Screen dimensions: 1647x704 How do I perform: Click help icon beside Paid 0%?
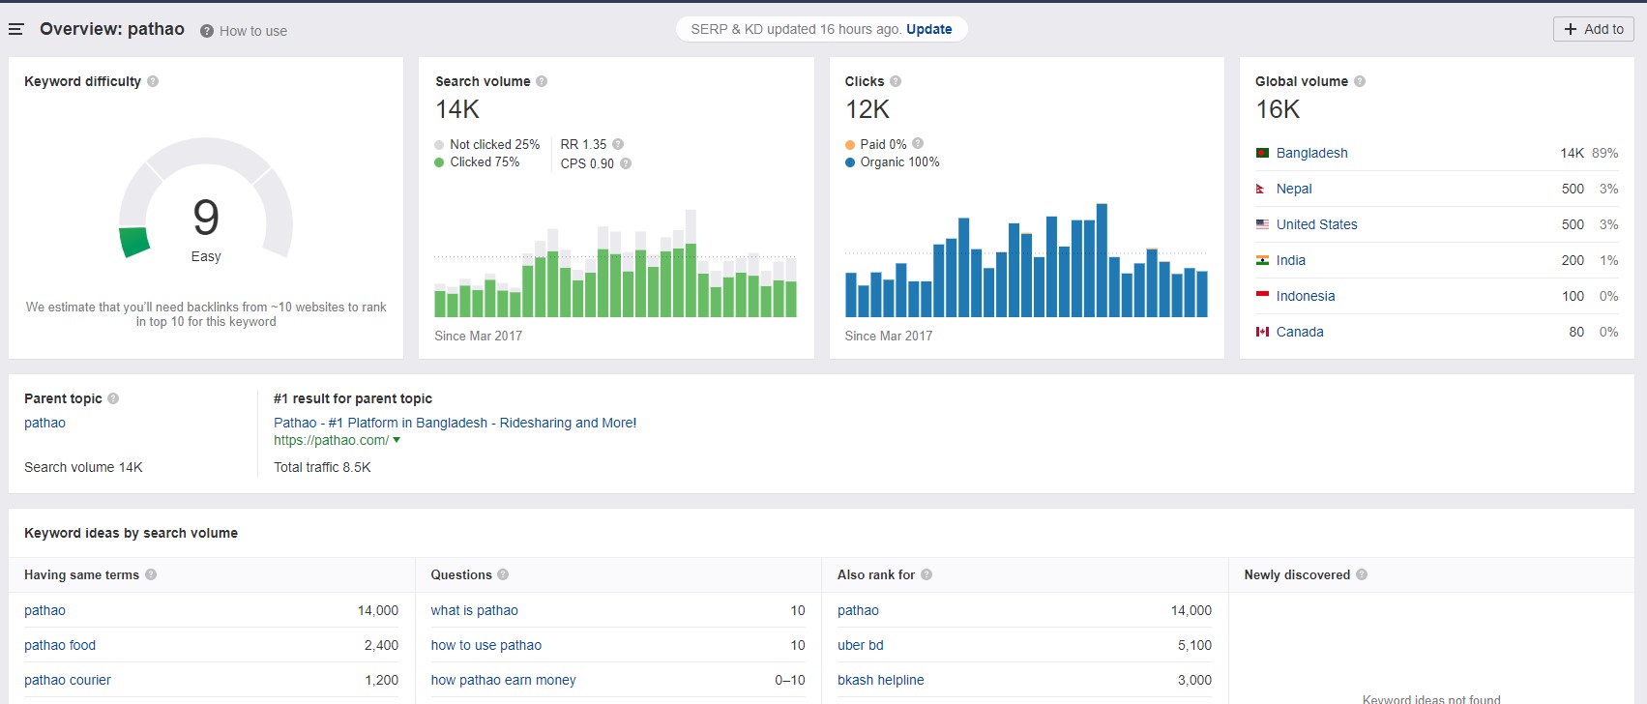[918, 143]
